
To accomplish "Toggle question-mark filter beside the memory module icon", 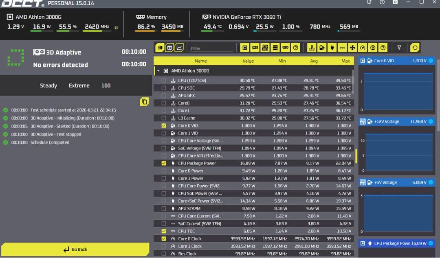I will point(295,48).
